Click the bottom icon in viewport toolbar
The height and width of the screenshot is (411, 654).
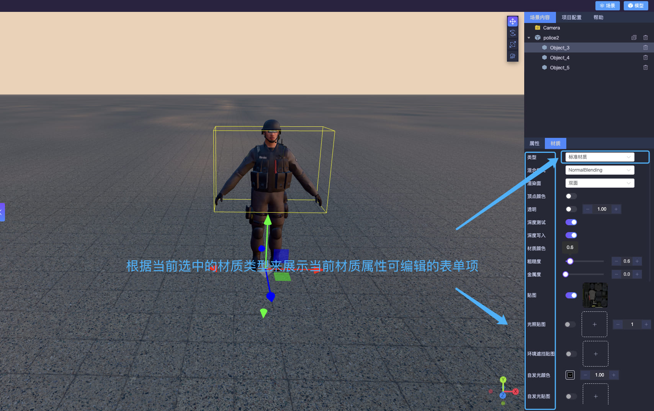(512, 56)
